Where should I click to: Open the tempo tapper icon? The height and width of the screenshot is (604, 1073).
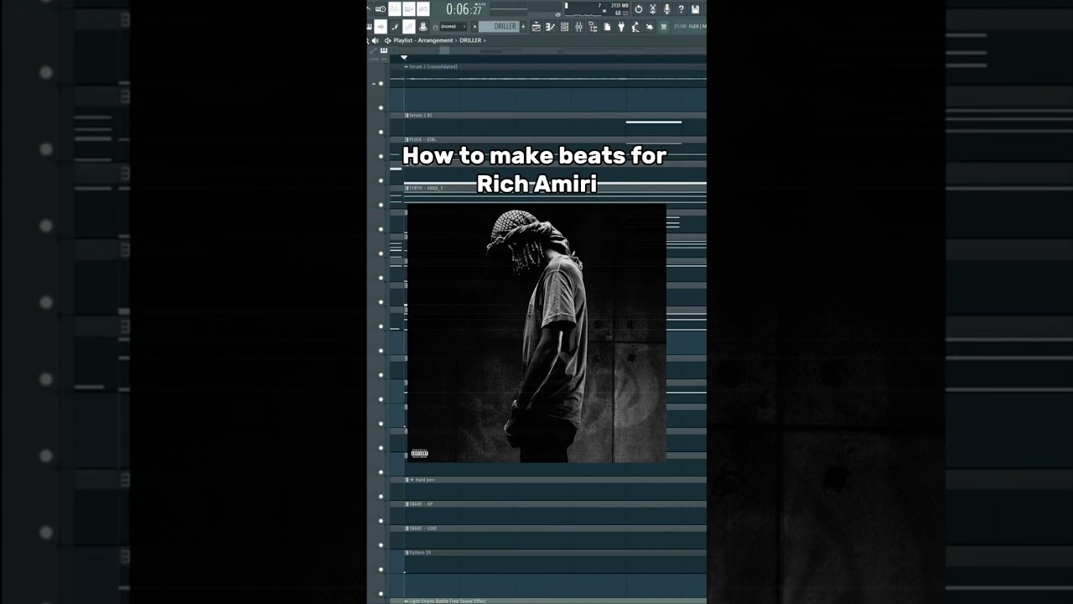635,27
